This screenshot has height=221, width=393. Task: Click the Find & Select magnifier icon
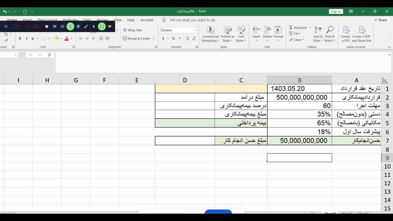pos(330,30)
